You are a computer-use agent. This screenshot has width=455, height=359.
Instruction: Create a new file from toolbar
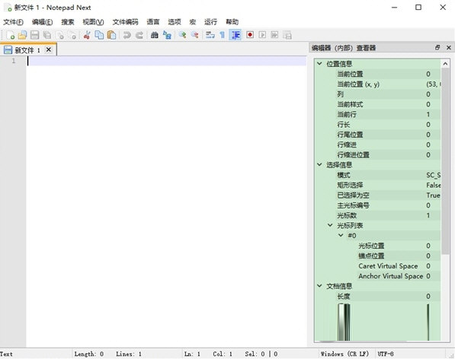pos(11,35)
